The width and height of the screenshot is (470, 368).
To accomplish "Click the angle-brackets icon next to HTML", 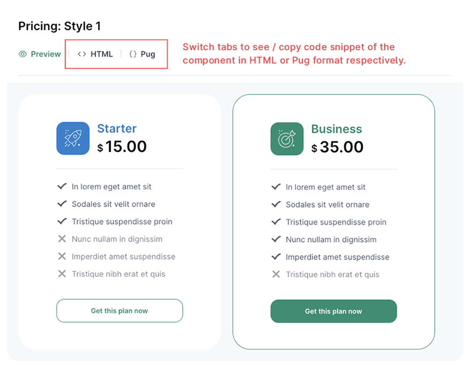I will (x=82, y=54).
